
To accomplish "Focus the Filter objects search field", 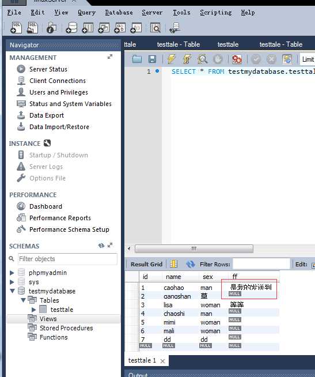I will (67, 259).
